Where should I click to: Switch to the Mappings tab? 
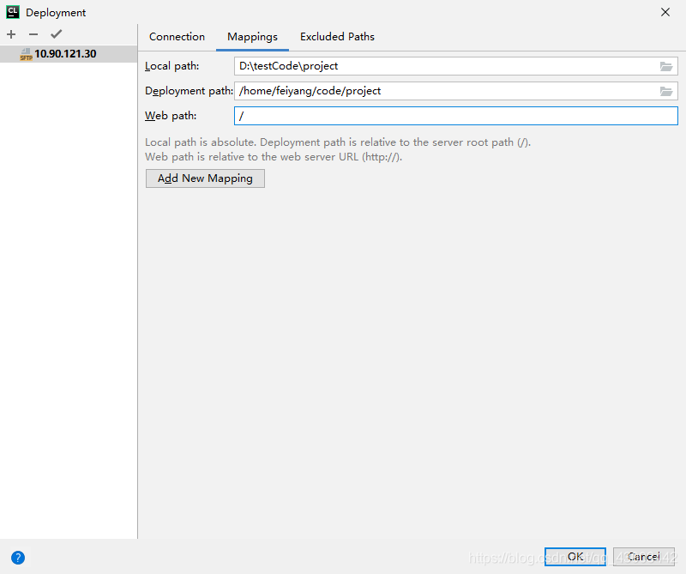(252, 37)
